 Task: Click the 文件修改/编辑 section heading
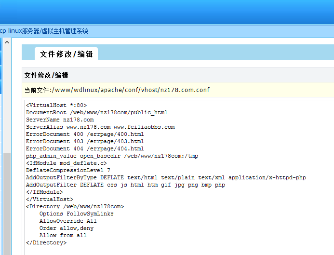pyautogui.click(x=46, y=75)
